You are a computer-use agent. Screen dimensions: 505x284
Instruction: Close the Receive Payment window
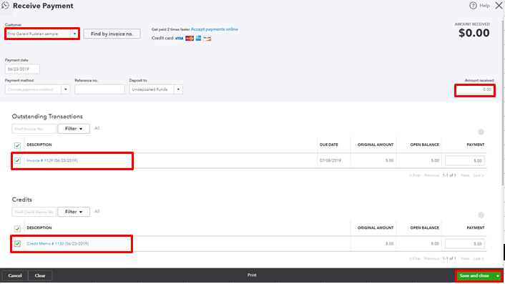point(499,6)
